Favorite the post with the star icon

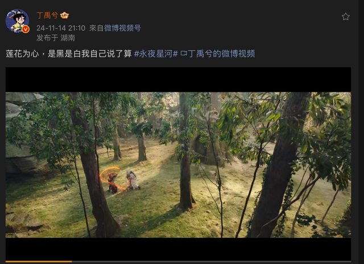(345, 17)
